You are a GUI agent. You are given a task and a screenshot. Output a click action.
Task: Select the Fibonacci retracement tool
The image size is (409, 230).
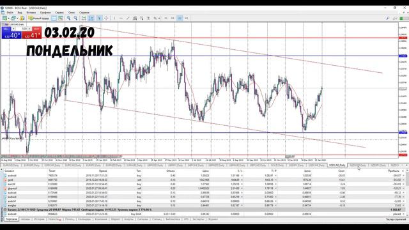(141, 19)
